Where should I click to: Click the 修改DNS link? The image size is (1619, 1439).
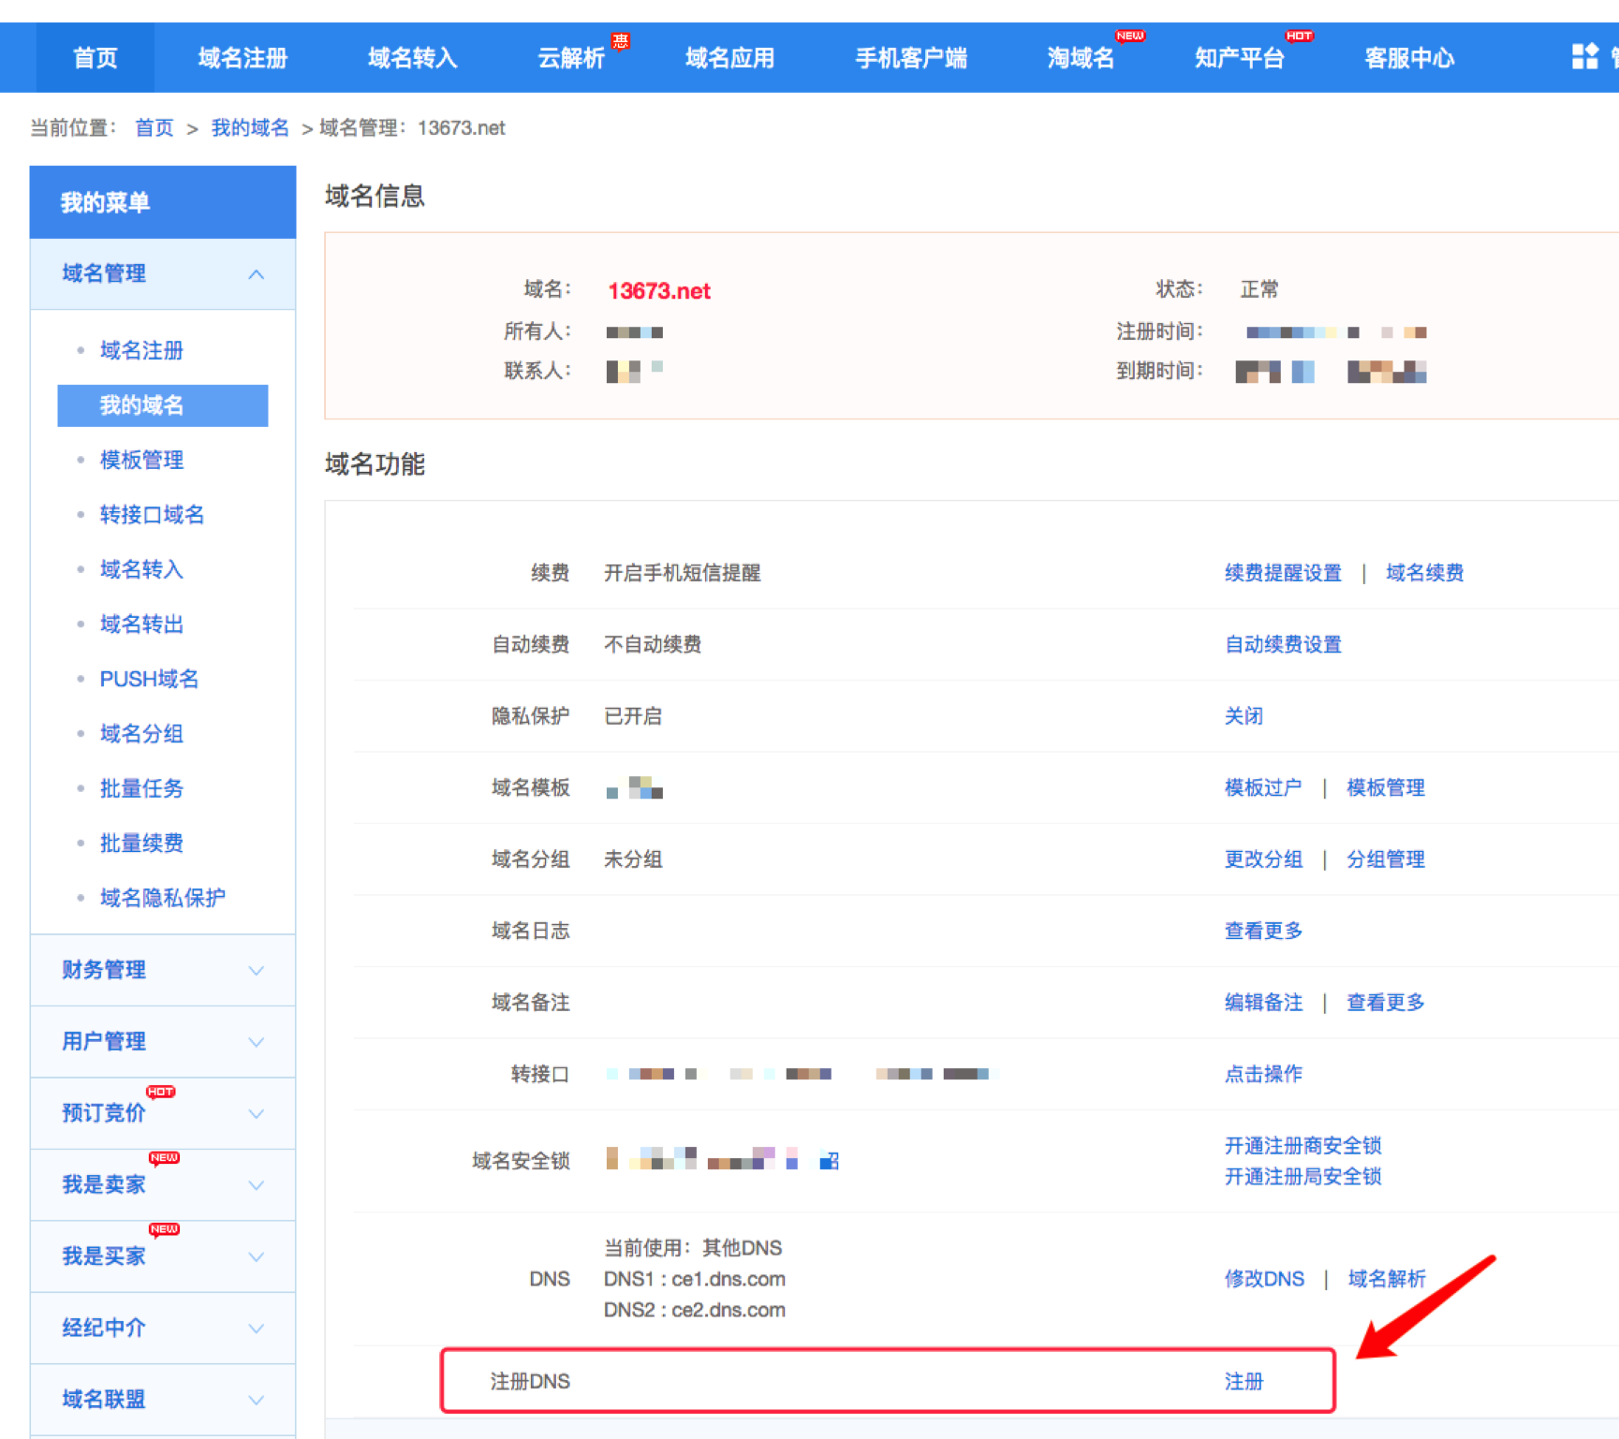click(x=1264, y=1279)
